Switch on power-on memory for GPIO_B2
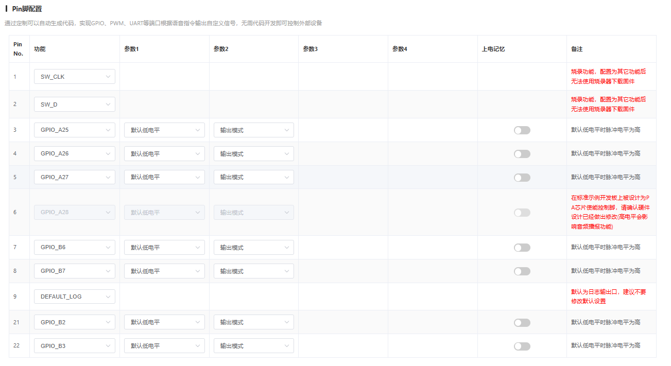Image resolution: width=671 pixels, height=366 pixels. (x=522, y=323)
